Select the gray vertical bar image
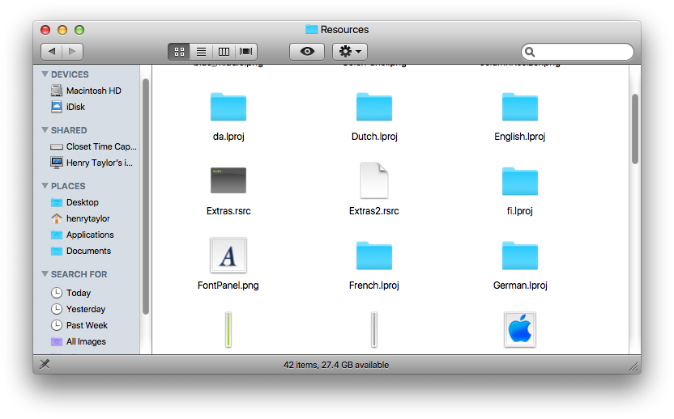This screenshot has height=419, width=674. pyautogui.click(x=374, y=329)
